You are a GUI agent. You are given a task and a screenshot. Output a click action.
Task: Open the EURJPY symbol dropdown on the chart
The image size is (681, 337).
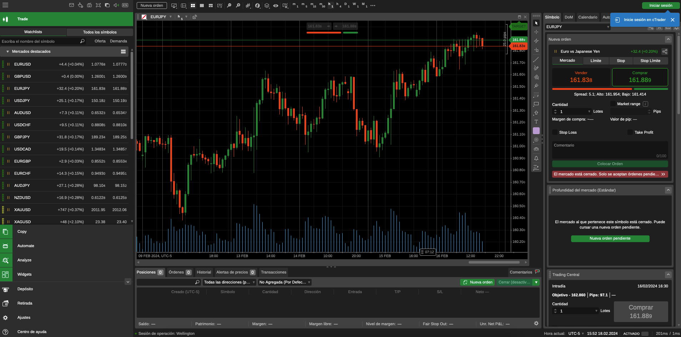pos(170,16)
